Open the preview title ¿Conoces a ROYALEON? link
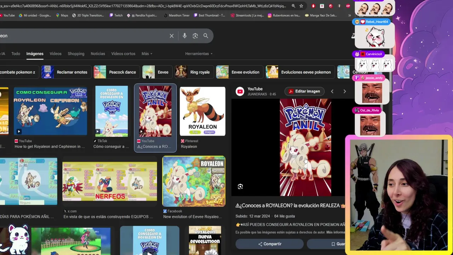 [291, 205]
